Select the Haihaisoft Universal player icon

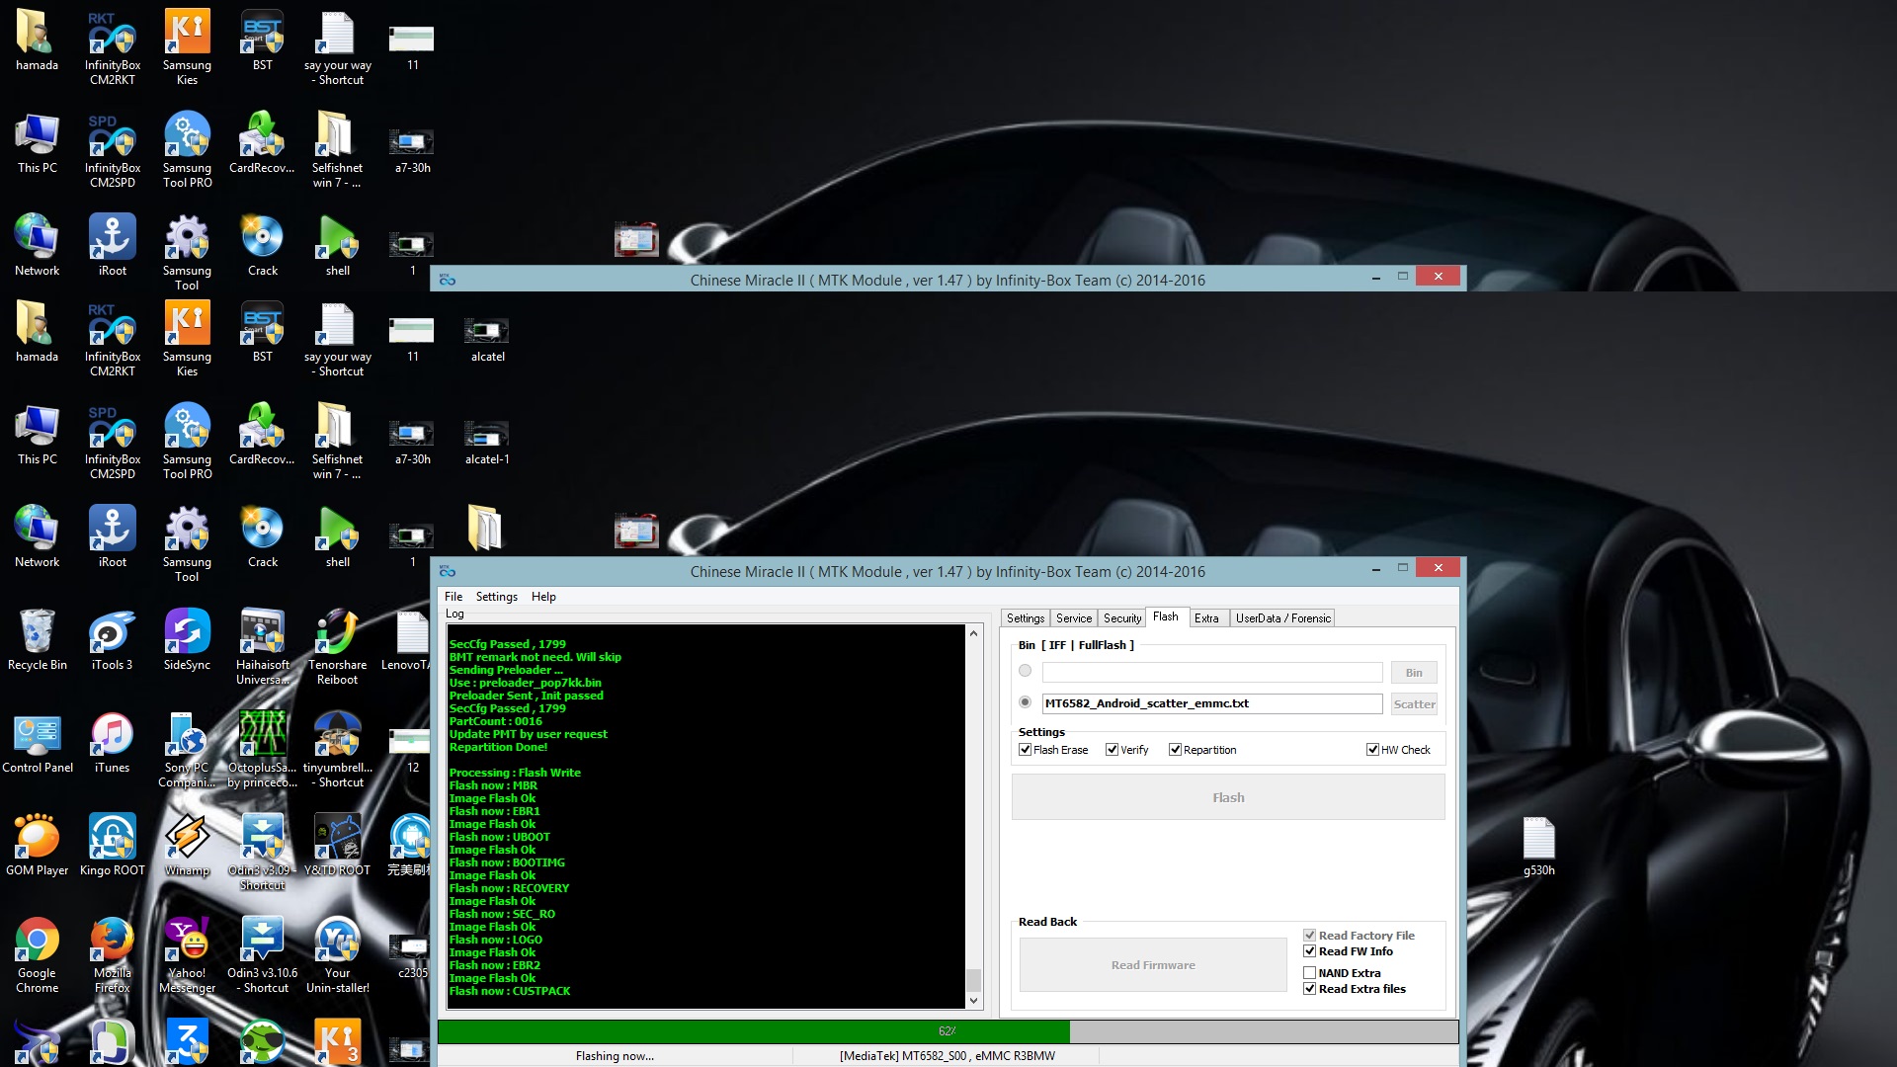(263, 646)
